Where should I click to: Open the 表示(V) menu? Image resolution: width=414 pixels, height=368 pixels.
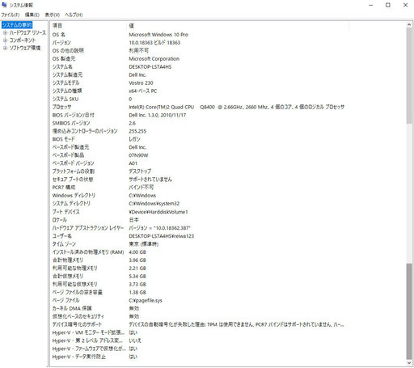(x=53, y=15)
